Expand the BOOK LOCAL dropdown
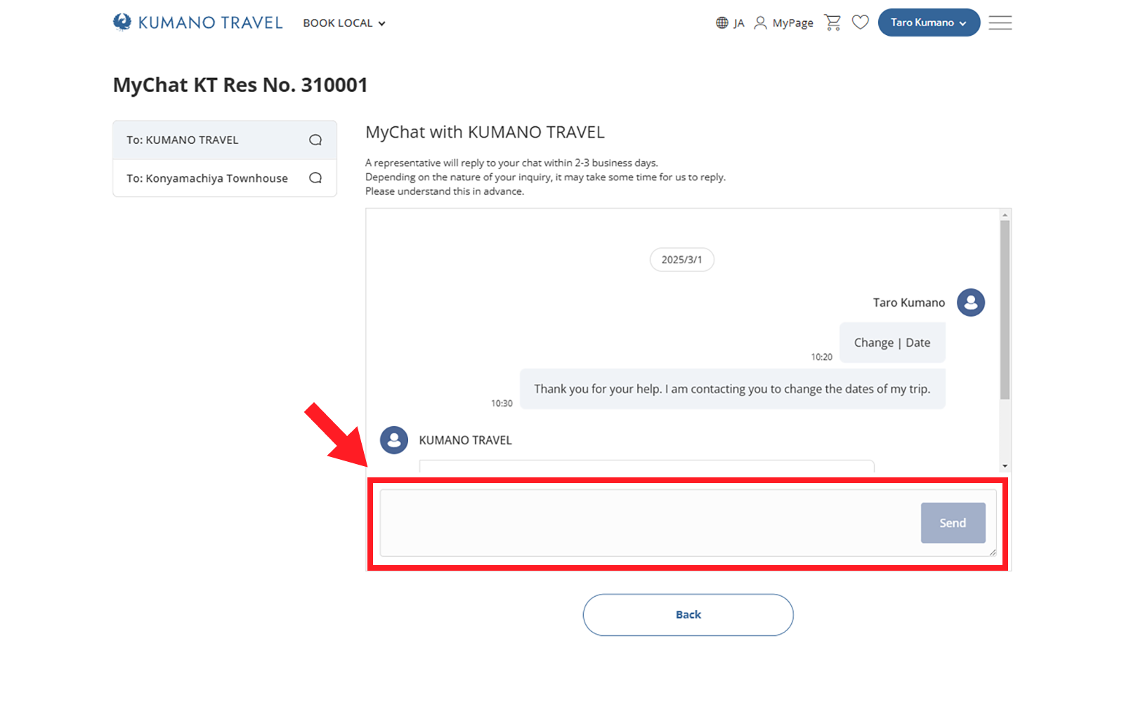The image size is (1124, 702). point(344,23)
